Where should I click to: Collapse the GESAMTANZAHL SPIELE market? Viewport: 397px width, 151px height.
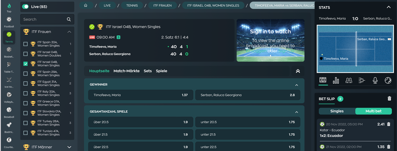coord(297,112)
